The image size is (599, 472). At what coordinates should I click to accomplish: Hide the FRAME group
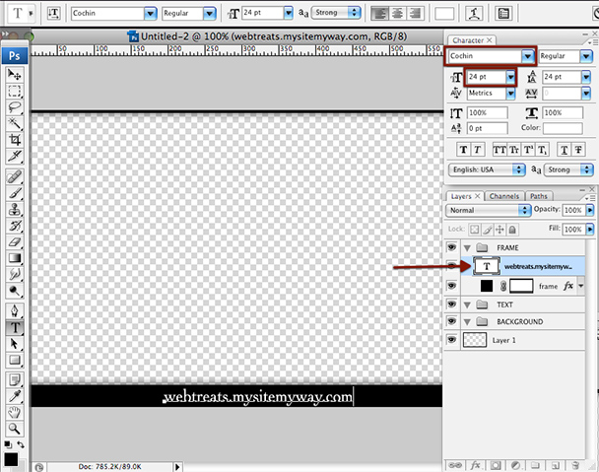[x=451, y=247]
